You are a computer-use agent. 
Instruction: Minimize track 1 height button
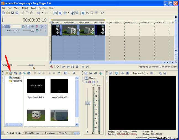[x=3, y=26]
